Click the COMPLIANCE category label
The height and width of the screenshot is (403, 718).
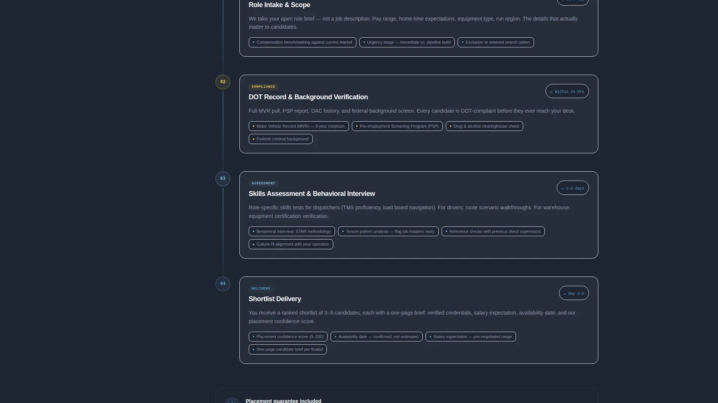(263, 87)
